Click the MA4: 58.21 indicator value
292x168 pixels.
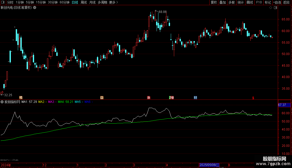coord(65,102)
